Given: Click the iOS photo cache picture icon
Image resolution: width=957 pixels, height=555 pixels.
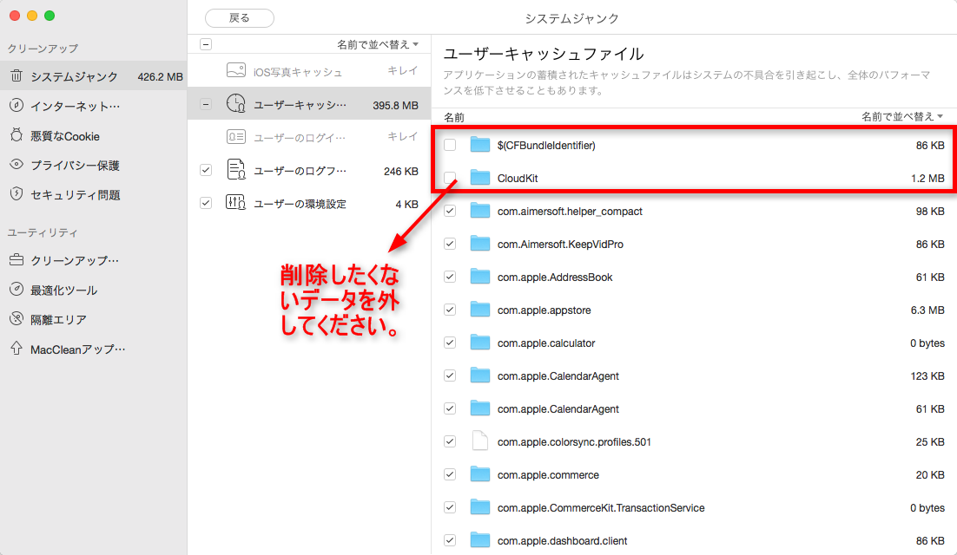Looking at the screenshot, I should (236, 70).
